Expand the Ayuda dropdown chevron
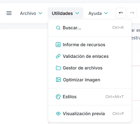The width and height of the screenshot is (140, 124). [106, 13]
